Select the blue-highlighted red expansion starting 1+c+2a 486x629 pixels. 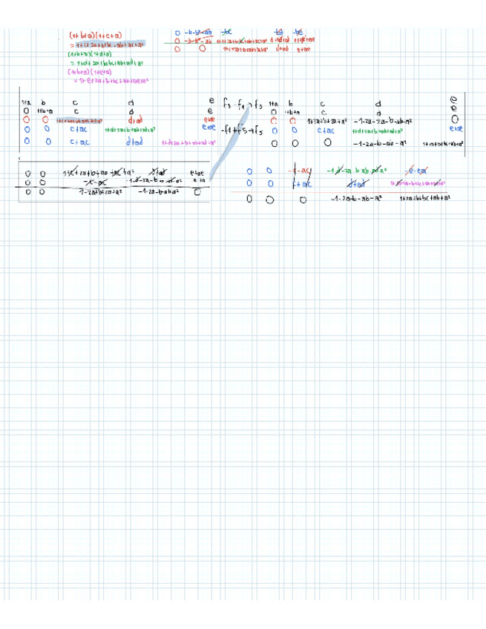(110, 45)
